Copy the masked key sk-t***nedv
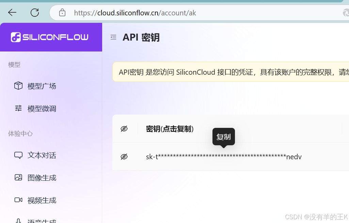349x223 pixels. point(224,157)
